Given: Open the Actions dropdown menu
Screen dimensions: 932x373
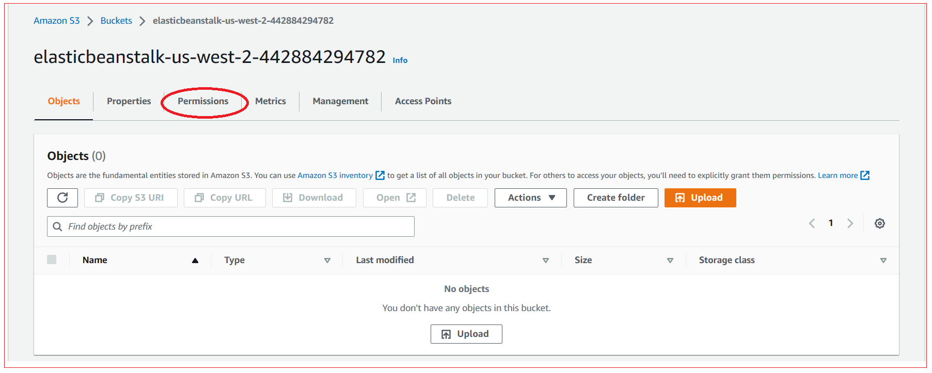Looking at the screenshot, I should tap(531, 198).
